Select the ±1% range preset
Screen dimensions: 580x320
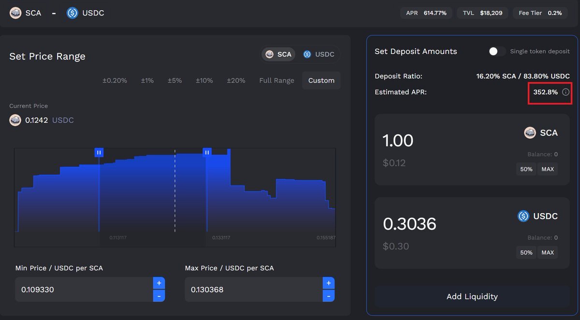coord(147,81)
